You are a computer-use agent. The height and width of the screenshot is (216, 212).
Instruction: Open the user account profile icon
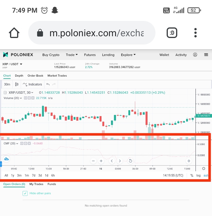click(x=195, y=55)
